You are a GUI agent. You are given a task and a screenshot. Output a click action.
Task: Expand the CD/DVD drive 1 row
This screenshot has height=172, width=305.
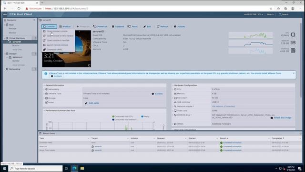coord(173,115)
